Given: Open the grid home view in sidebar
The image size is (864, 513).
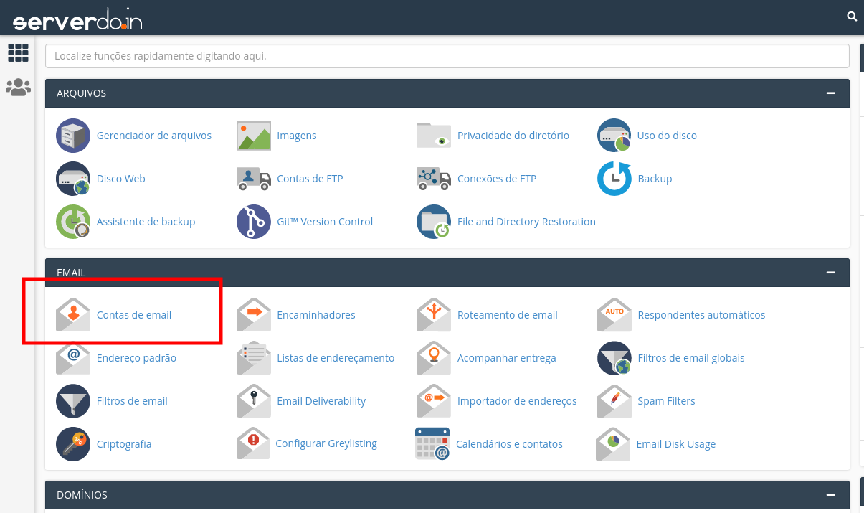Looking at the screenshot, I should click(x=18, y=52).
